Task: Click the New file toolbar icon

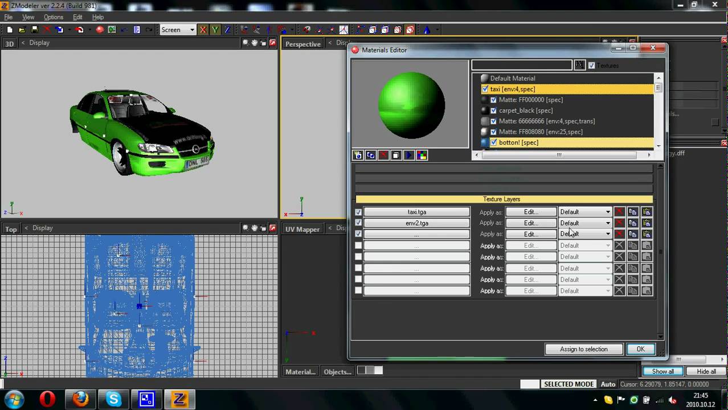Action: [10, 30]
